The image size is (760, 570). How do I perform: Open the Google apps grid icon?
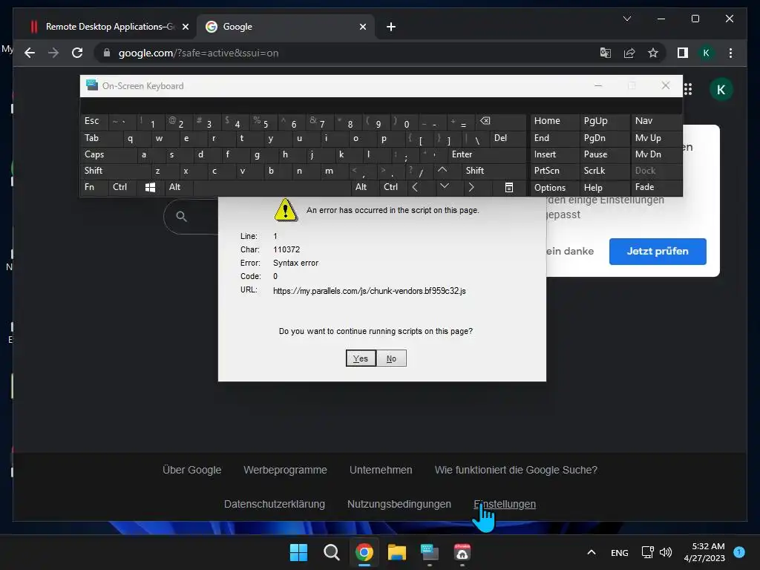tap(688, 89)
